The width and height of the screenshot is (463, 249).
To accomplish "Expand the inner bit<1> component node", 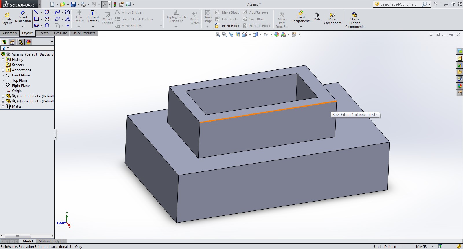I will click(3, 101).
